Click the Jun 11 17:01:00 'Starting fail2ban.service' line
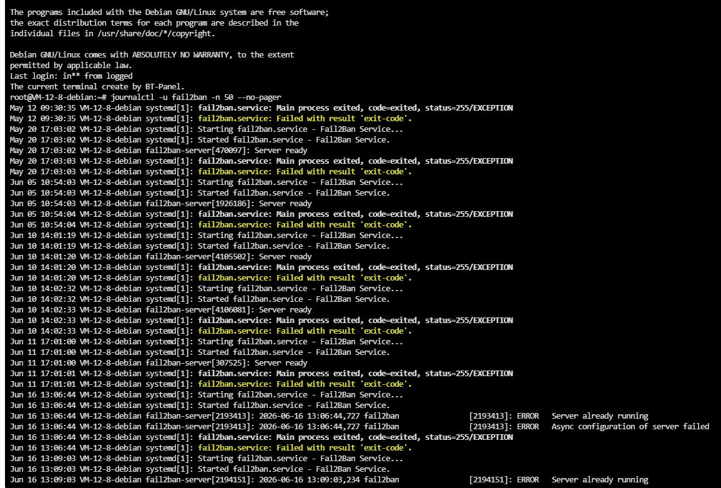721x488 pixels. 207,341
